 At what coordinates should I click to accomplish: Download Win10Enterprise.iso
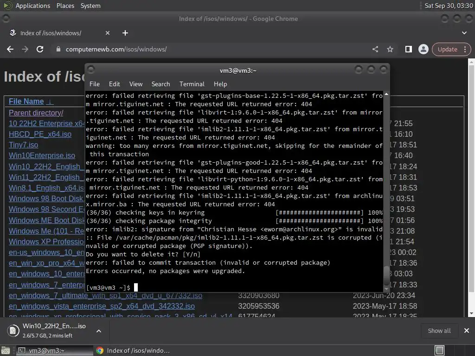pos(42,155)
